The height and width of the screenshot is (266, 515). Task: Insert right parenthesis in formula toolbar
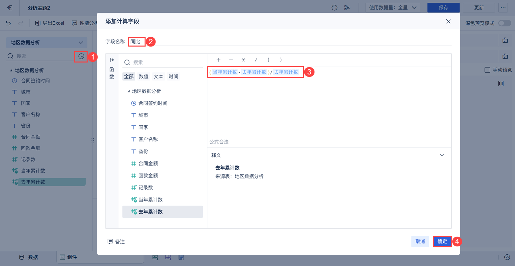pyautogui.click(x=281, y=60)
